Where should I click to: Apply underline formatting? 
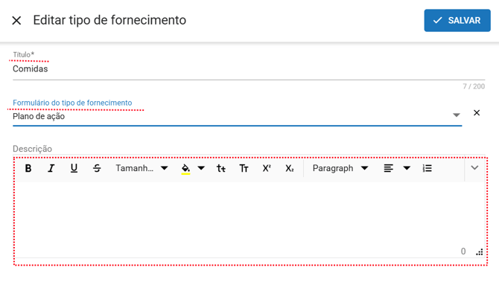tap(74, 168)
